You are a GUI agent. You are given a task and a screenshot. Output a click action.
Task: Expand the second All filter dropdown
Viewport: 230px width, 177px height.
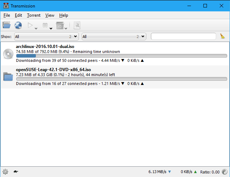(114, 36)
